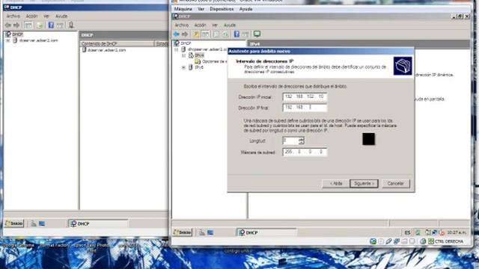
Task: Click the Cancelar button in wizard
Action: [x=396, y=184]
